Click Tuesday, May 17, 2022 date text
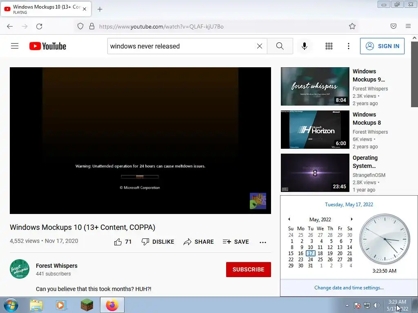 coord(349,205)
